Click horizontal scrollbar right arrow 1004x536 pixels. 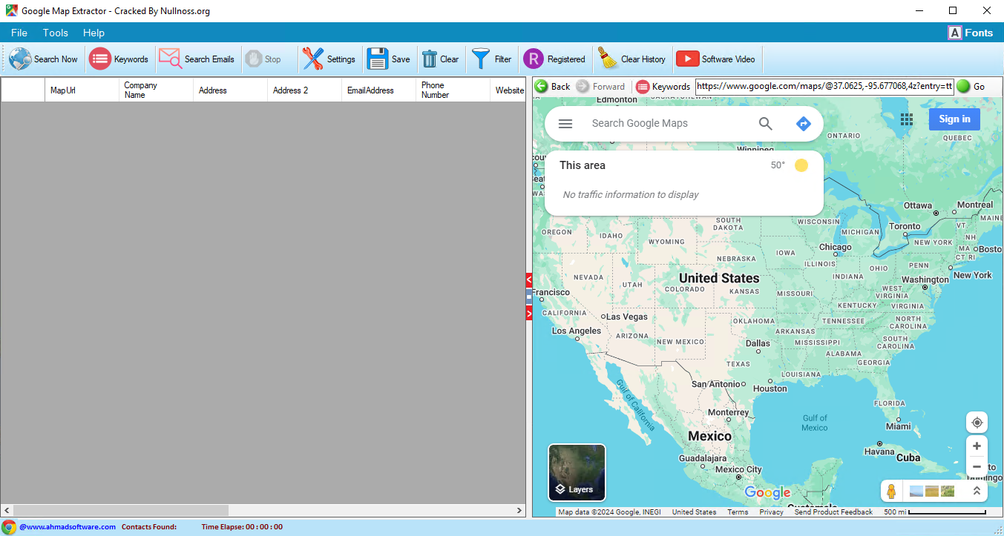[x=519, y=511]
